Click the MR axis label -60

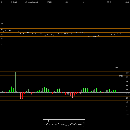click(127, 106)
